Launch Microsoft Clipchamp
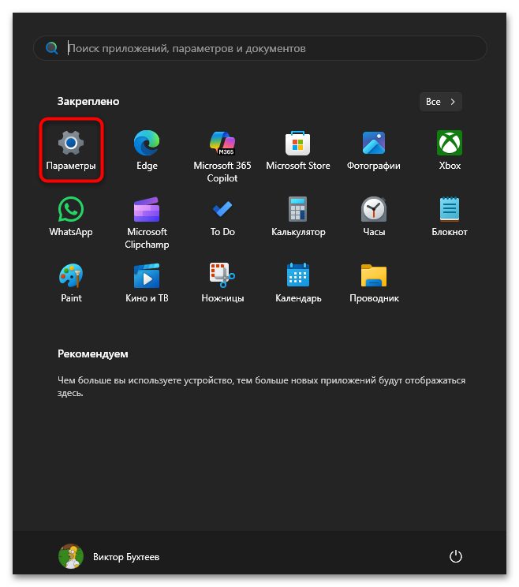This screenshot has width=519, height=587. [147, 222]
